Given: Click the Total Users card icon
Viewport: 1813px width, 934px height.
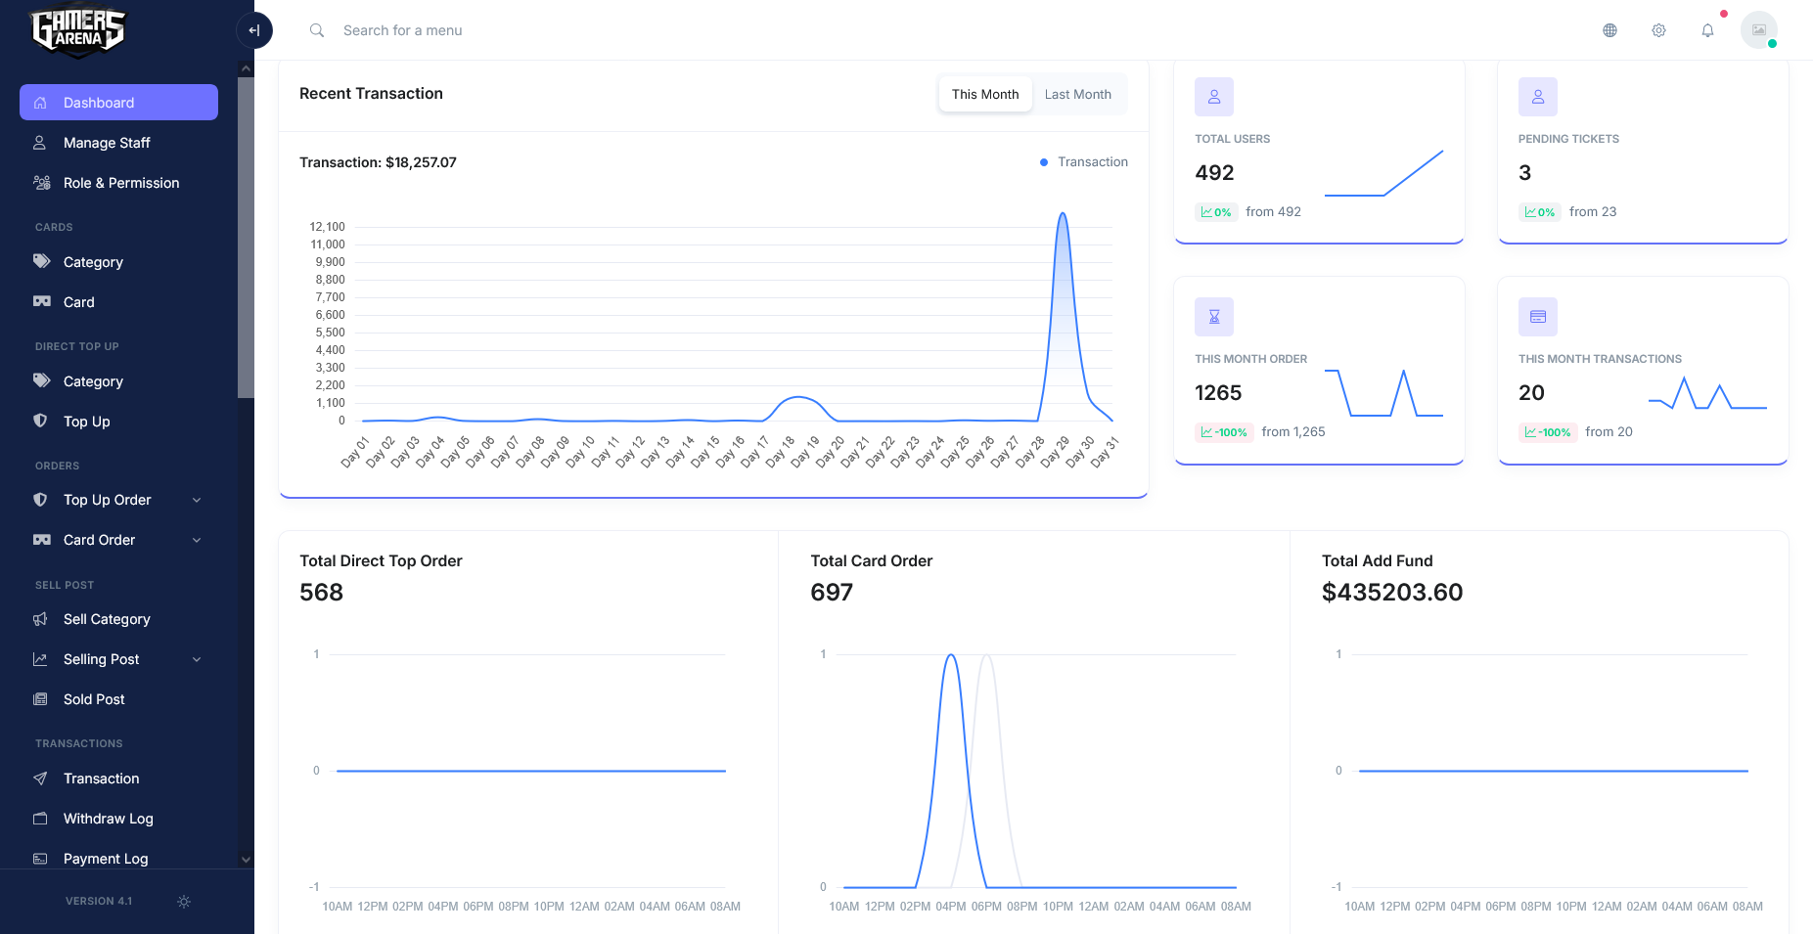Looking at the screenshot, I should (x=1214, y=97).
